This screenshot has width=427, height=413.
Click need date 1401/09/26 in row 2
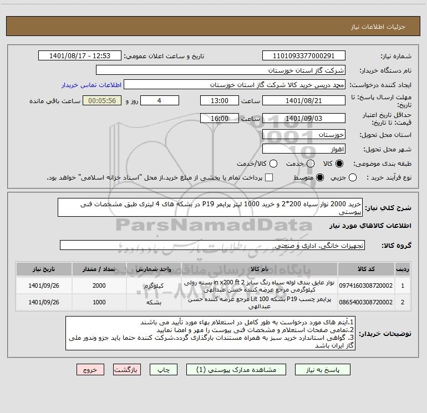click(x=44, y=302)
